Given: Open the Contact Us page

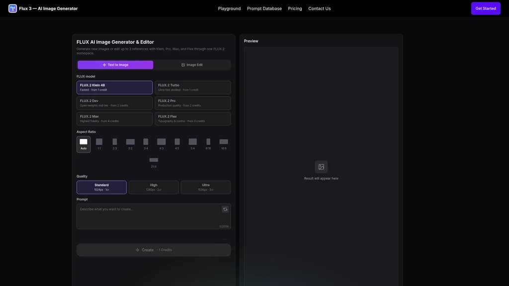Looking at the screenshot, I should [x=320, y=8].
